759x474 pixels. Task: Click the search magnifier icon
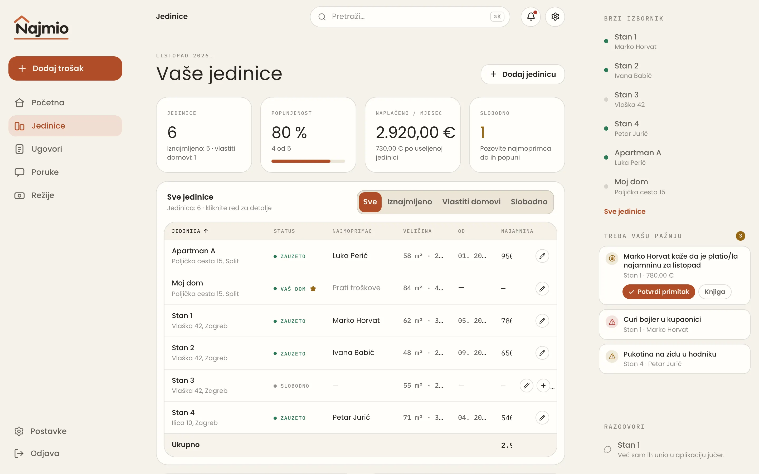(x=322, y=17)
